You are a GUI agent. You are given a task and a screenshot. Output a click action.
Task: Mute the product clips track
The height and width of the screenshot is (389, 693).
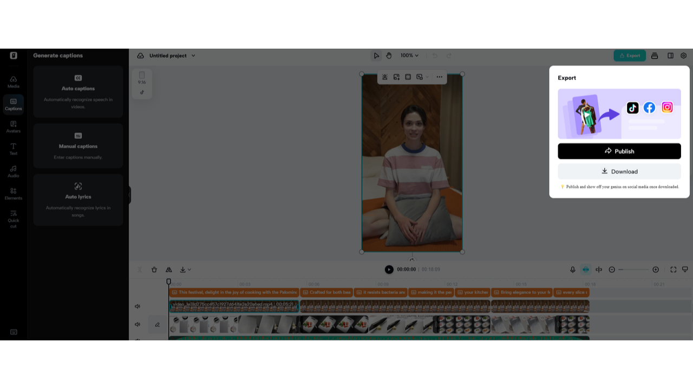pos(138,325)
